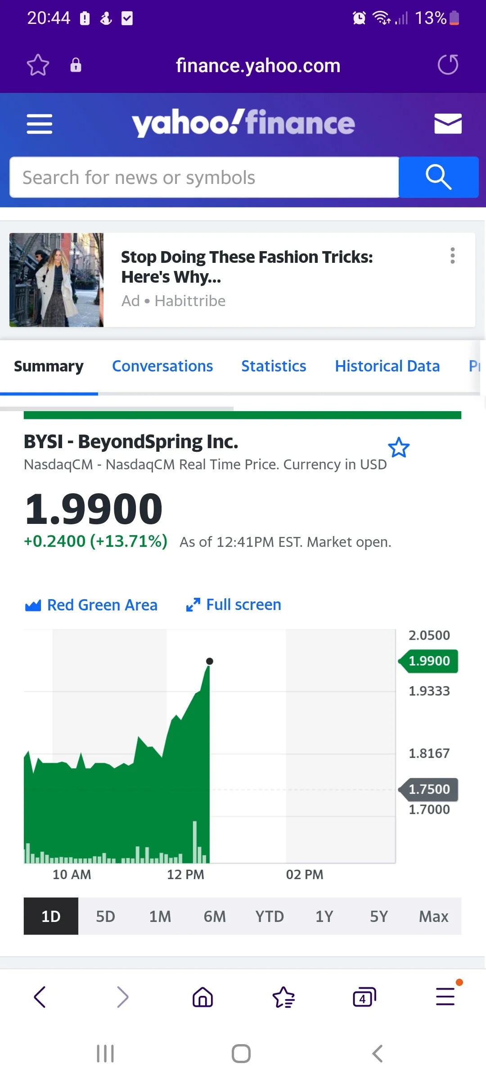Focus the Search for news or symbols field
Screen dimensions: 486x1082
204,177
